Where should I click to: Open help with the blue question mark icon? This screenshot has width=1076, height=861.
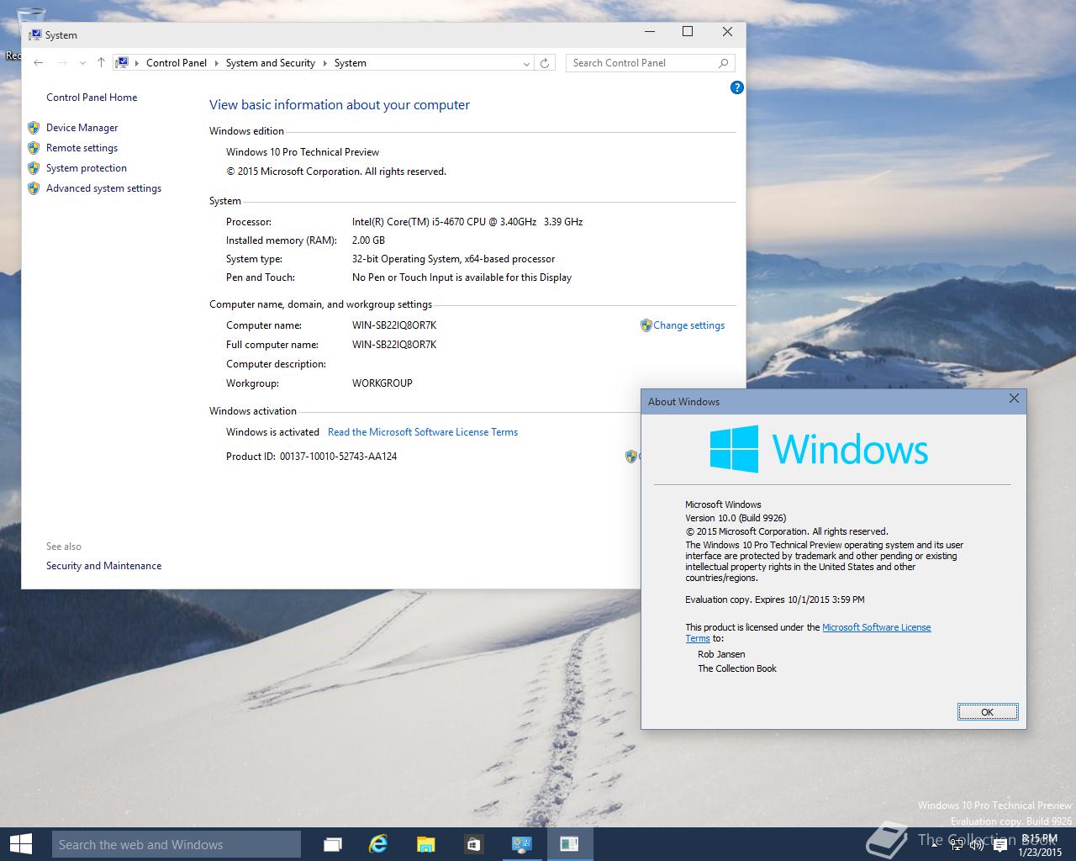[737, 87]
